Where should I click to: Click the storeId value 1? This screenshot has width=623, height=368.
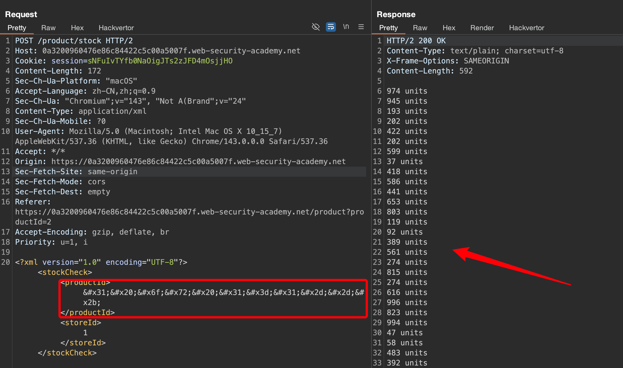click(x=85, y=333)
